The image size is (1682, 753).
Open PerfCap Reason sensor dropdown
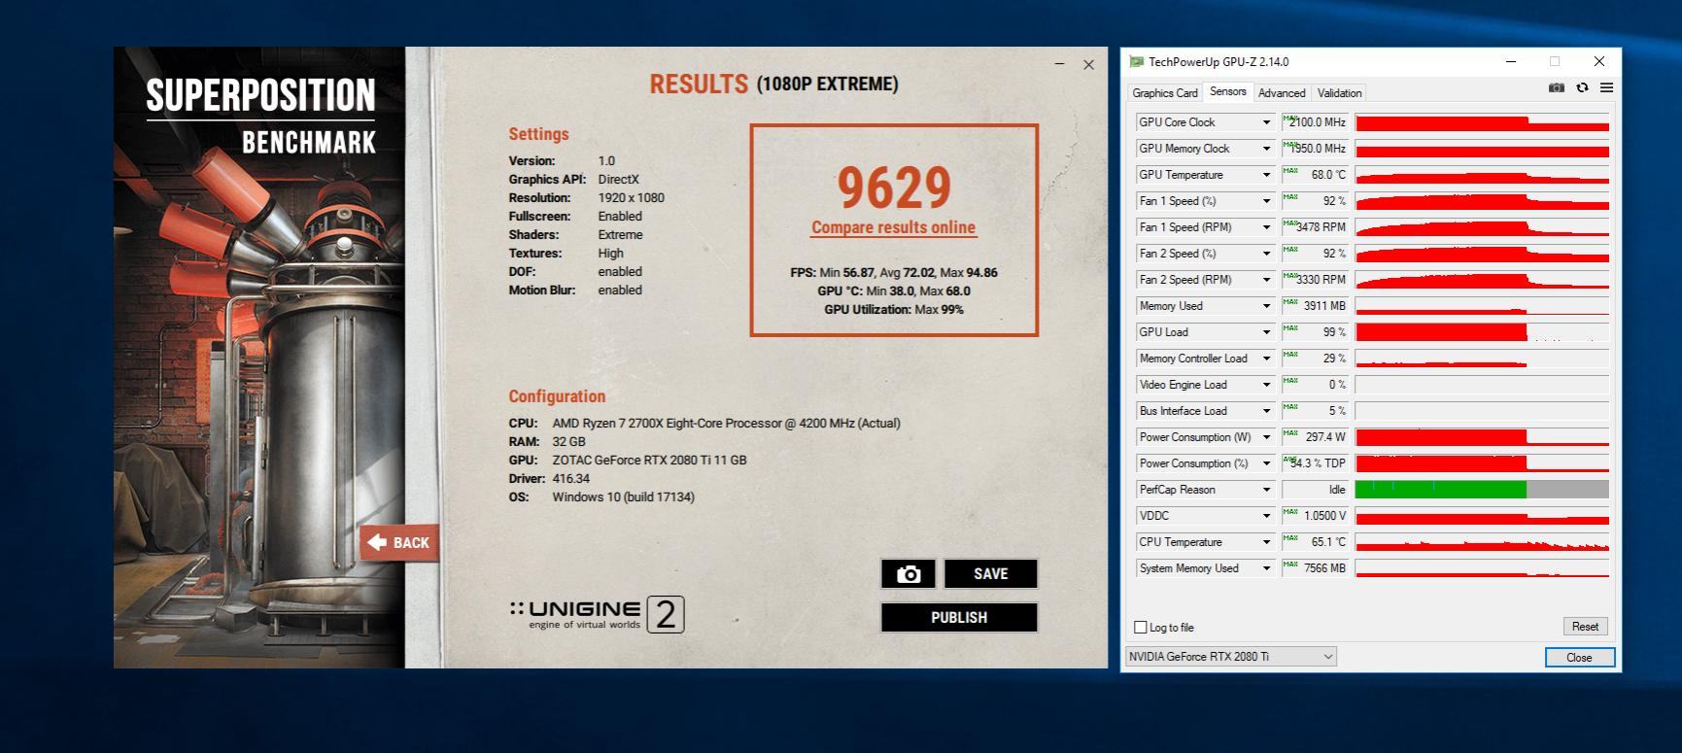click(1266, 490)
